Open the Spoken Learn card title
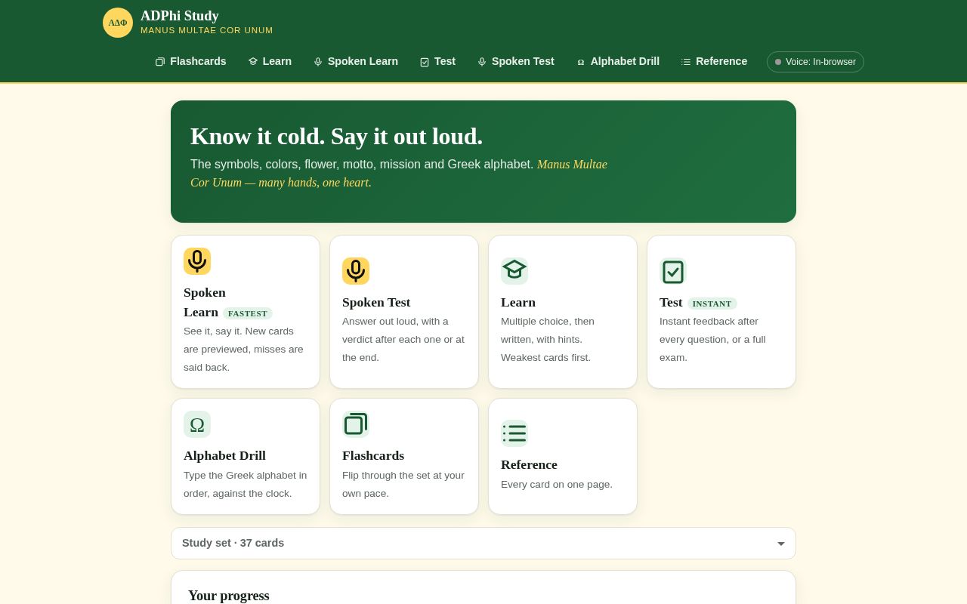The width and height of the screenshot is (967, 604). tap(205, 302)
